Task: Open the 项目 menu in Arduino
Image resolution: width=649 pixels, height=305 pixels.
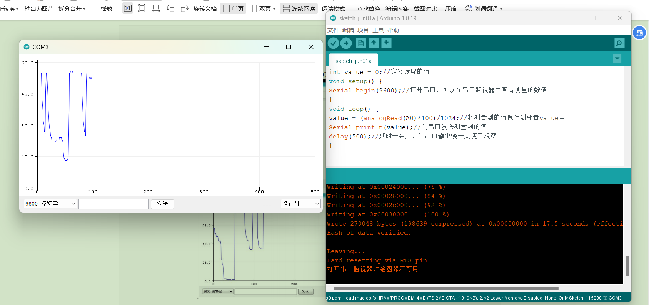Action: click(363, 30)
